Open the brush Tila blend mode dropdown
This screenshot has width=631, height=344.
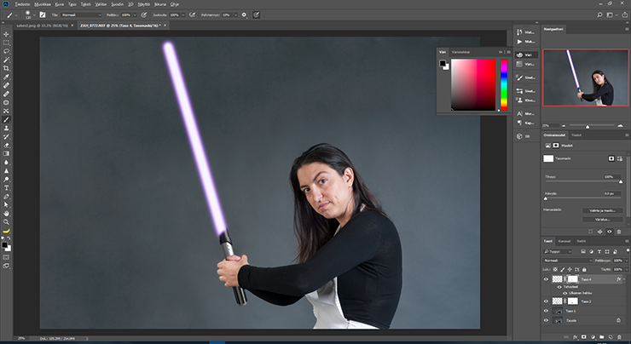coord(81,14)
